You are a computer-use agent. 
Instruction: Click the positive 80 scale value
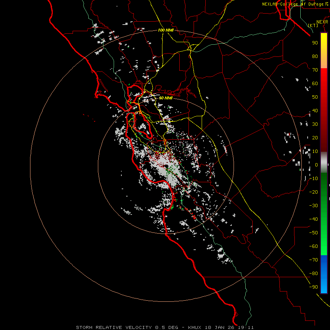pyautogui.click(x=315, y=56)
